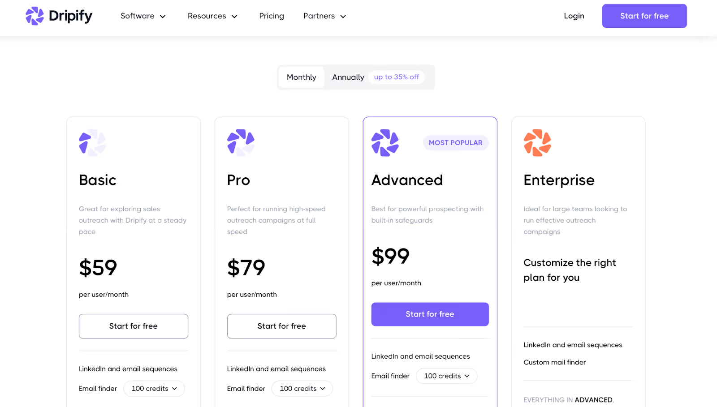Open the Pricing menu item

pyautogui.click(x=271, y=16)
